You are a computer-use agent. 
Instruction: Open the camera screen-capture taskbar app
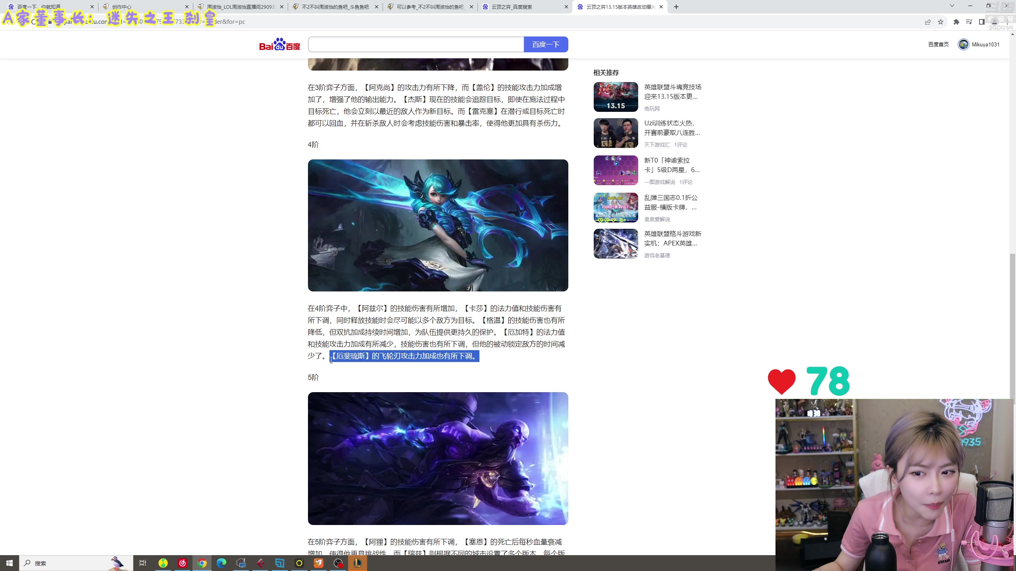(x=241, y=563)
